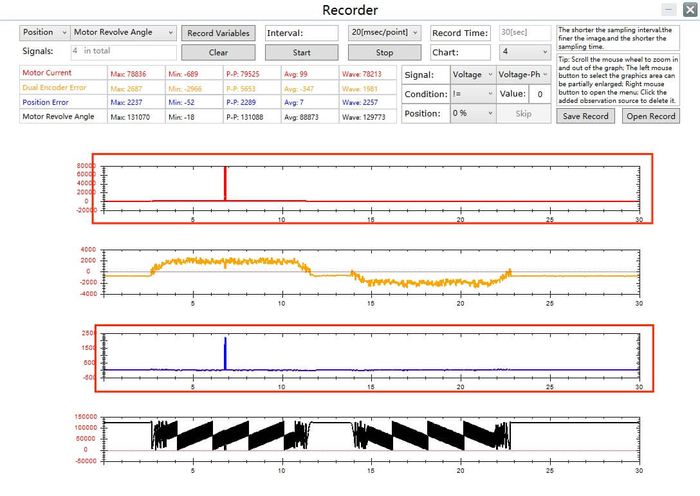Viewport: 700px width, 496px height.
Task: Start the recording
Action: click(301, 53)
